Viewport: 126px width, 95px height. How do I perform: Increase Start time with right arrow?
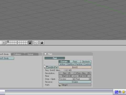pyautogui.click(x=74, y=76)
